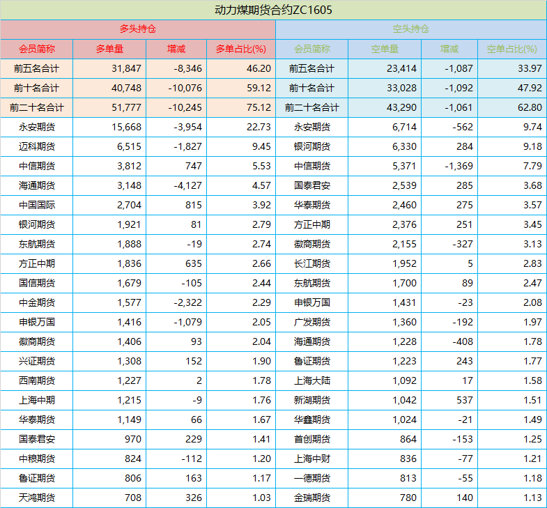Select percentage value 62.80
This screenshot has height=508, width=547.
point(530,107)
